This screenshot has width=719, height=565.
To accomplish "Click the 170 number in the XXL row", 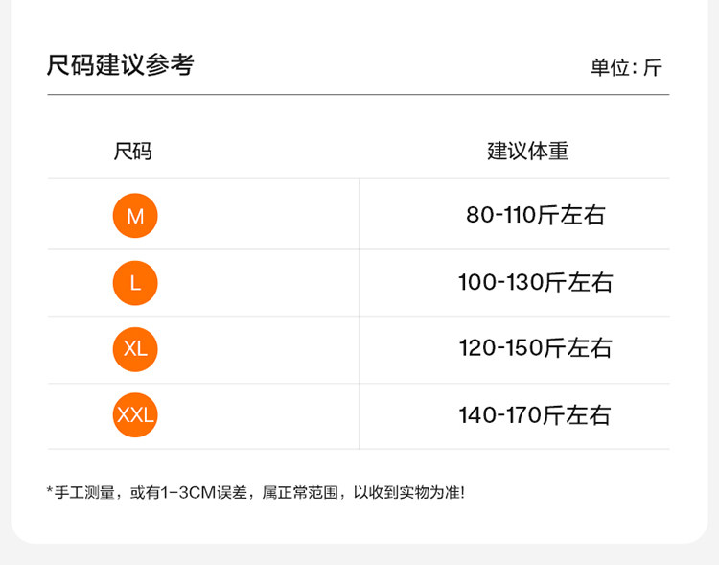I will (x=519, y=415).
